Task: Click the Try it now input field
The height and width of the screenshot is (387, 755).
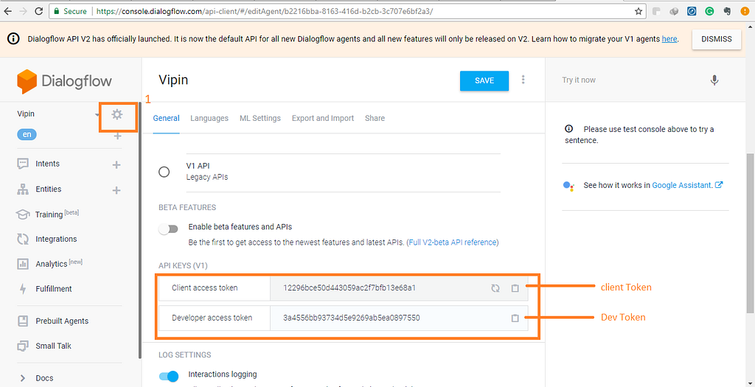Action: [x=627, y=80]
